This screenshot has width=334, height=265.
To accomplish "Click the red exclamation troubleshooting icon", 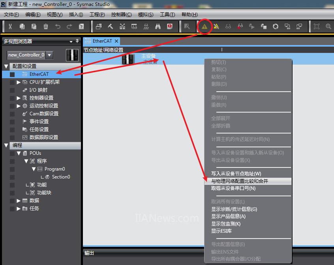I will tap(170, 26).
